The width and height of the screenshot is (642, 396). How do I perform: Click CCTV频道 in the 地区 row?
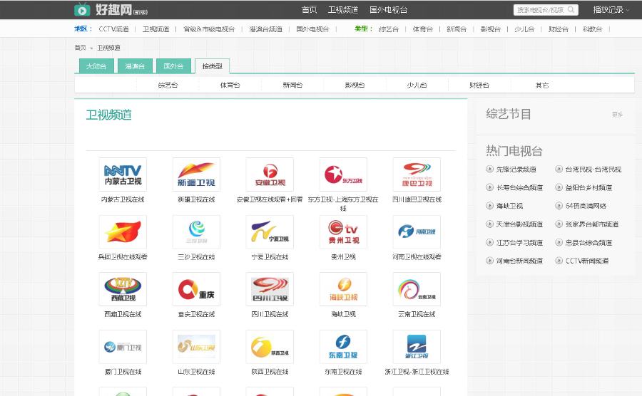pyautogui.click(x=114, y=29)
